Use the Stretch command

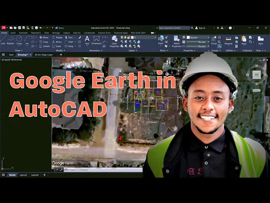pyautogui.click(x=44, y=46)
